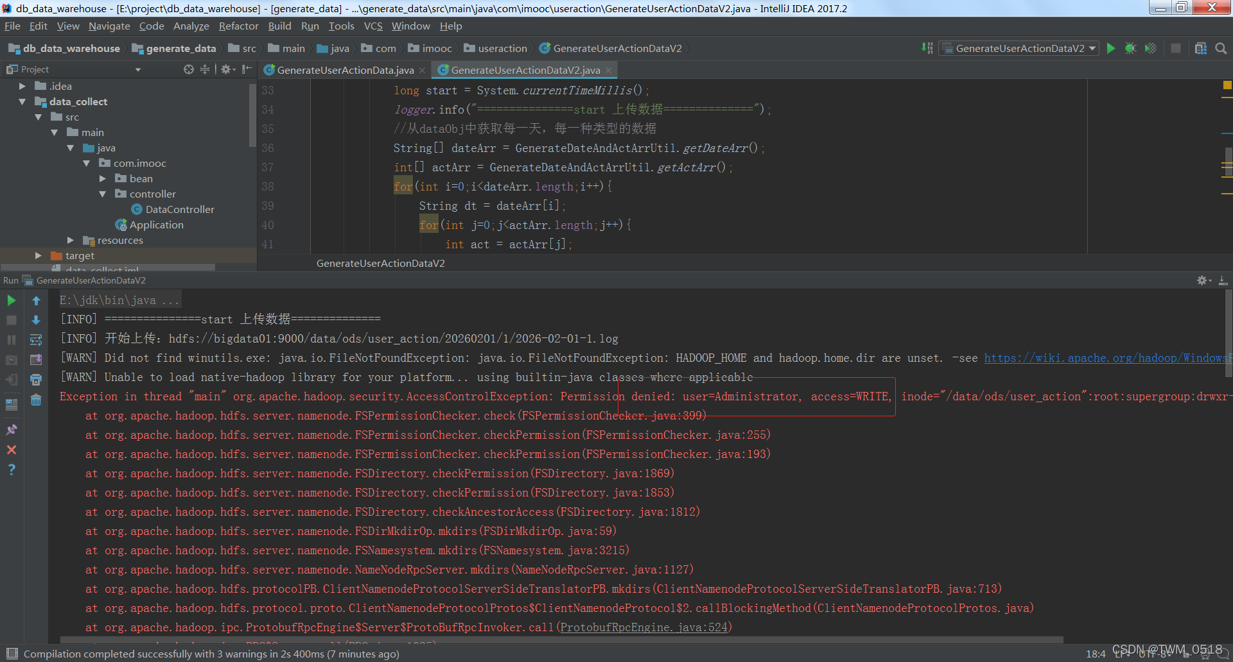Screen dimensions: 1233x662
Task: Open the Analyze menu
Action: 191,26
